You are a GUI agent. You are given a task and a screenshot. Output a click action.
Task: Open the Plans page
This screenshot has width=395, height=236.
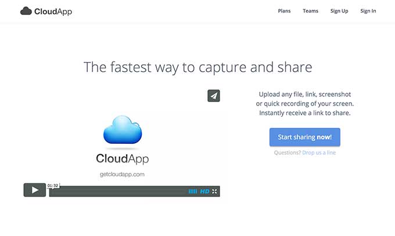(284, 11)
